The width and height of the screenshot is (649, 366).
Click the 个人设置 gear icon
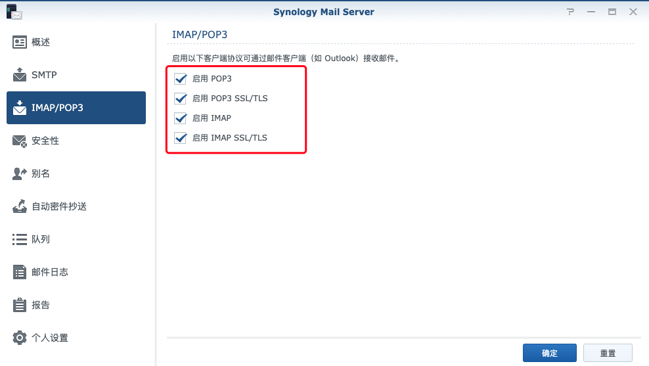[x=20, y=338]
